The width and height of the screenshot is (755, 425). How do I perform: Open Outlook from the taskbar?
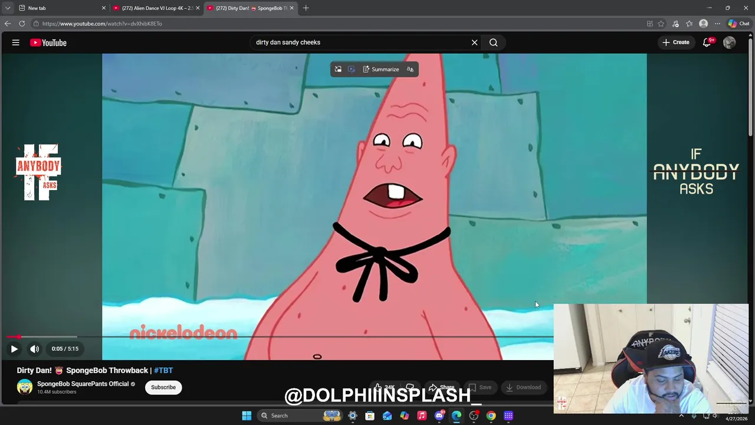click(x=387, y=416)
